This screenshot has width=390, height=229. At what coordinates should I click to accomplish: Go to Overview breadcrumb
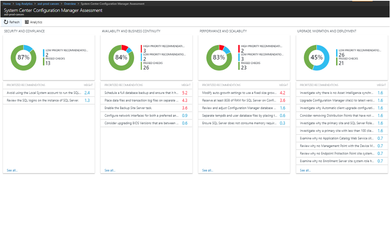click(x=70, y=4)
